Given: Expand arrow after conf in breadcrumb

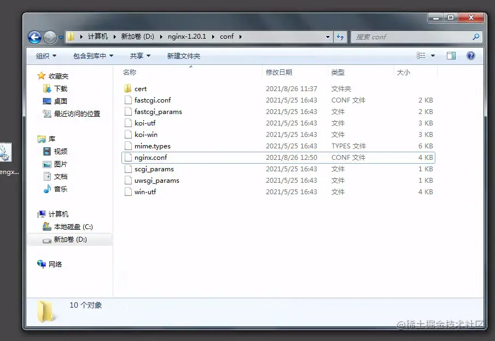Looking at the screenshot, I should [241, 37].
